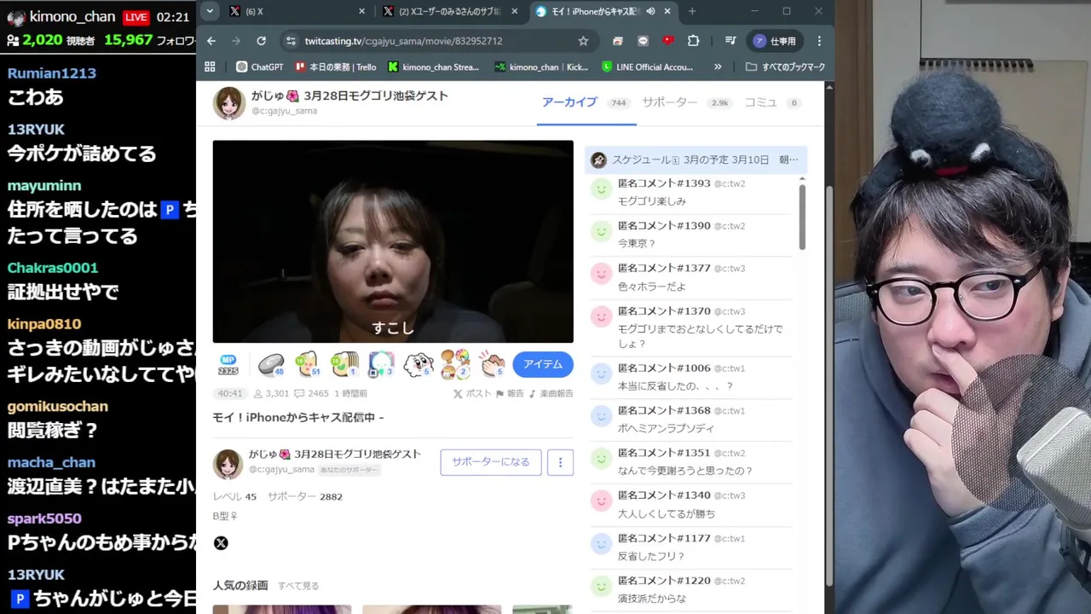Click the avatar of 匿名コメント#1006
This screenshot has width=1091, height=614.
coord(601,374)
